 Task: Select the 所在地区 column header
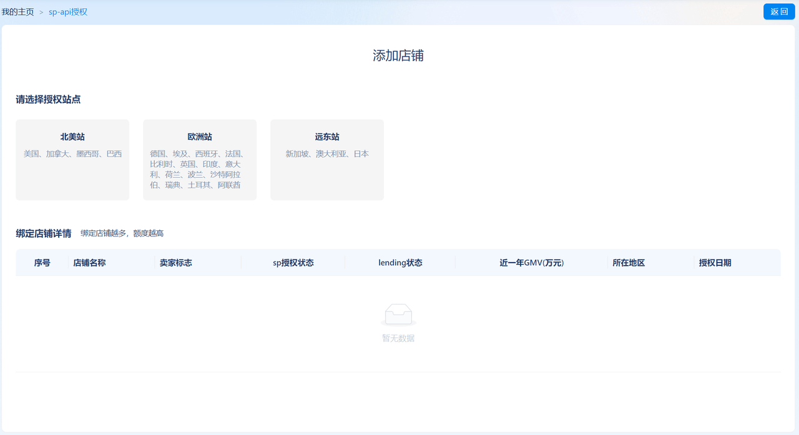pyautogui.click(x=629, y=263)
